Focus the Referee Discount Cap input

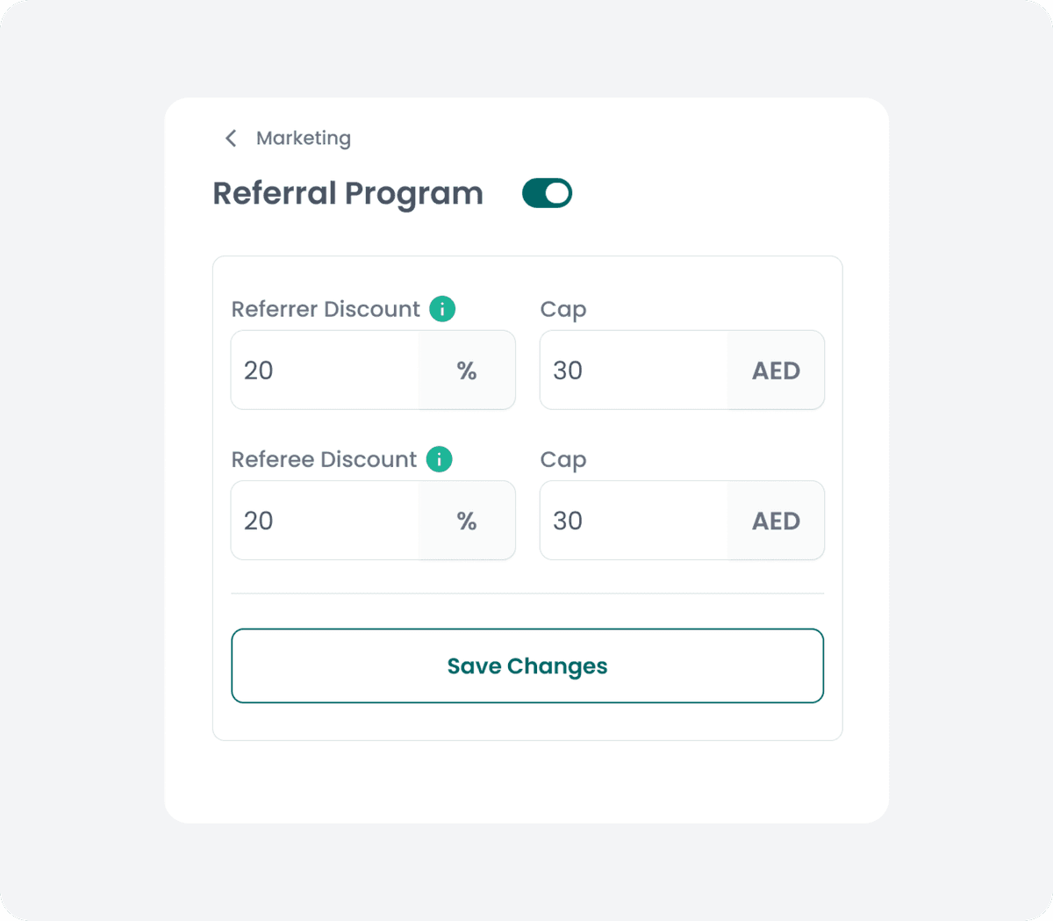(x=634, y=521)
